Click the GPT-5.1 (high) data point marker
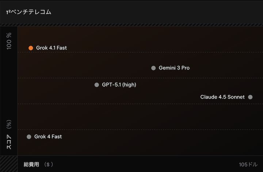Image resolution: width=263 pixels, height=172 pixels. coord(96,85)
